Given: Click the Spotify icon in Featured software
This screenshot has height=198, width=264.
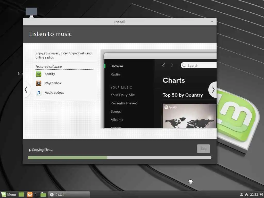Looking at the screenshot, I should 39,74.
